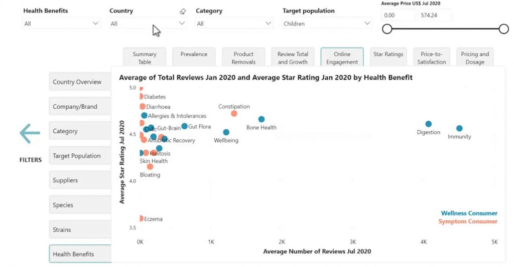Open the Country dropdown
Screen dimensions: 514x267
148,24
